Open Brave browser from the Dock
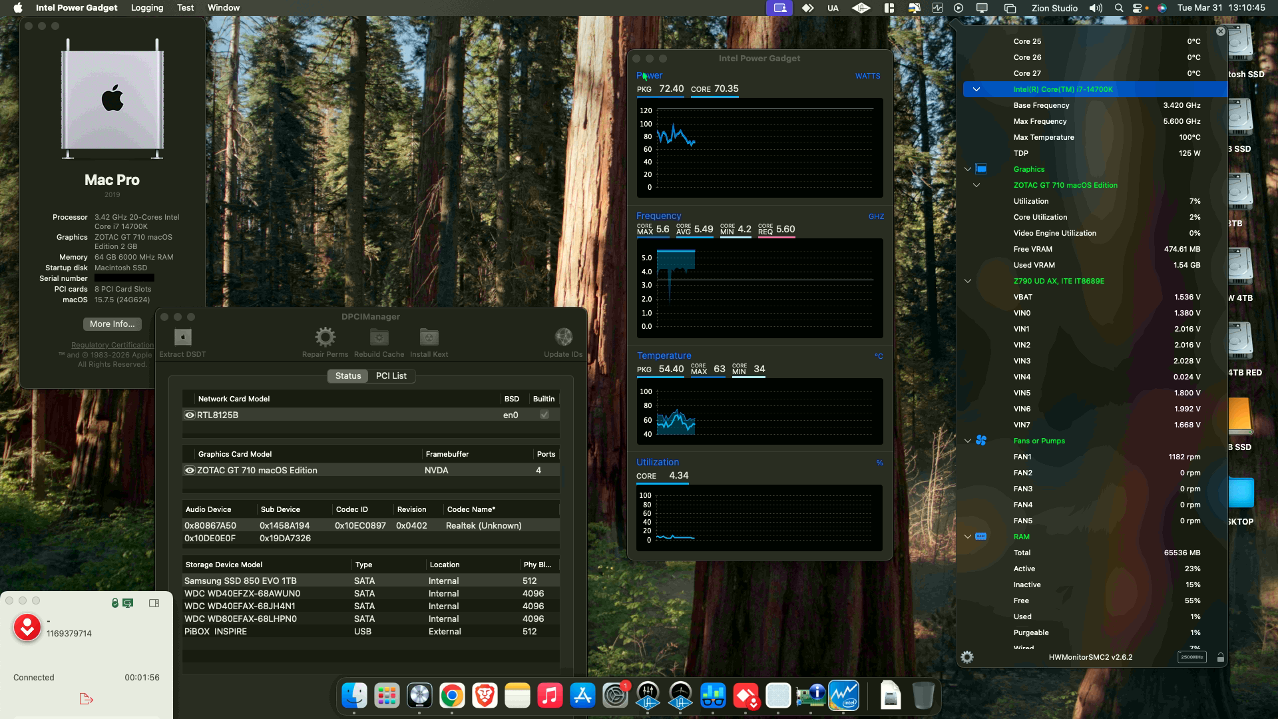Screen dimensions: 1278x719 coord(485,696)
